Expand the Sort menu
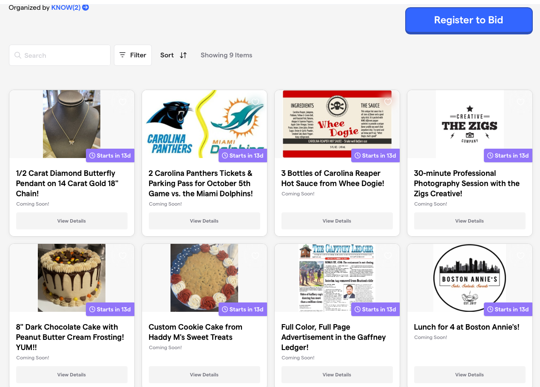 (x=167, y=55)
